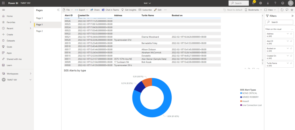Open the app launcher waffle icon

(x=3, y=3)
